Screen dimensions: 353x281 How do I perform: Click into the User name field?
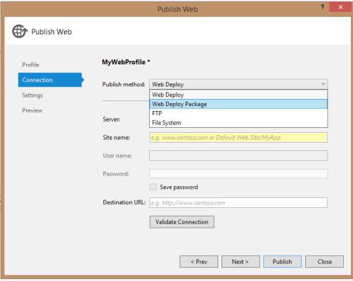tap(238, 156)
